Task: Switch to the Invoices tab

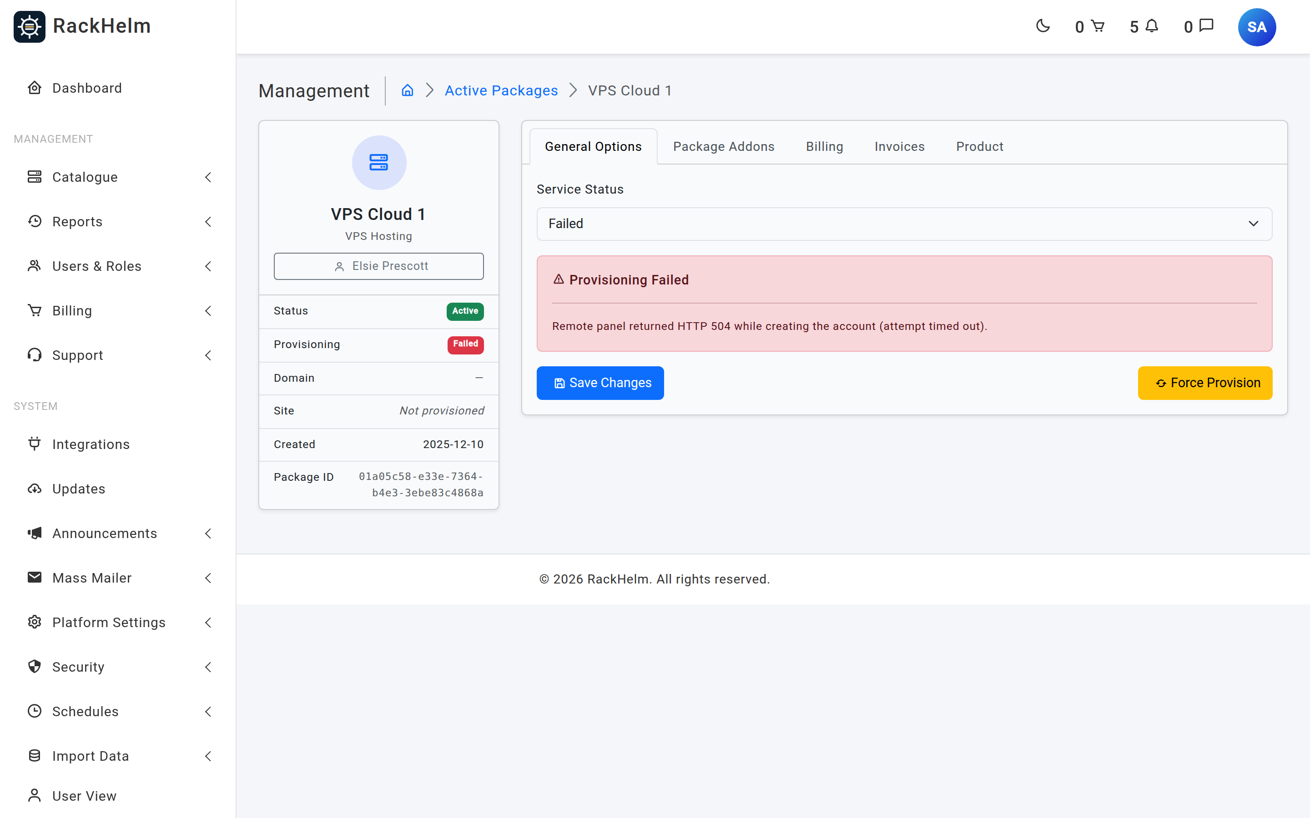Action: 899,147
